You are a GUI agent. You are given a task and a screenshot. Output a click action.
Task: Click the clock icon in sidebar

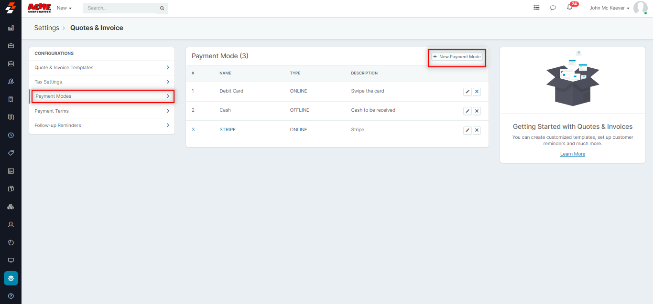pyautogui.click(x=11, y=135)
